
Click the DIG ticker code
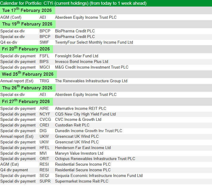(x=43, y=131)
